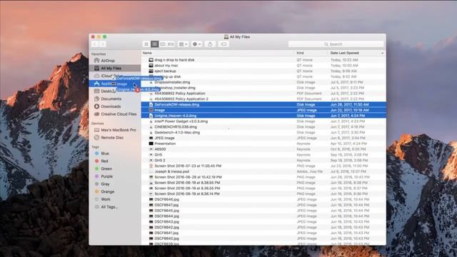
Task: Switch to icon view
Action: pos(146,44)
